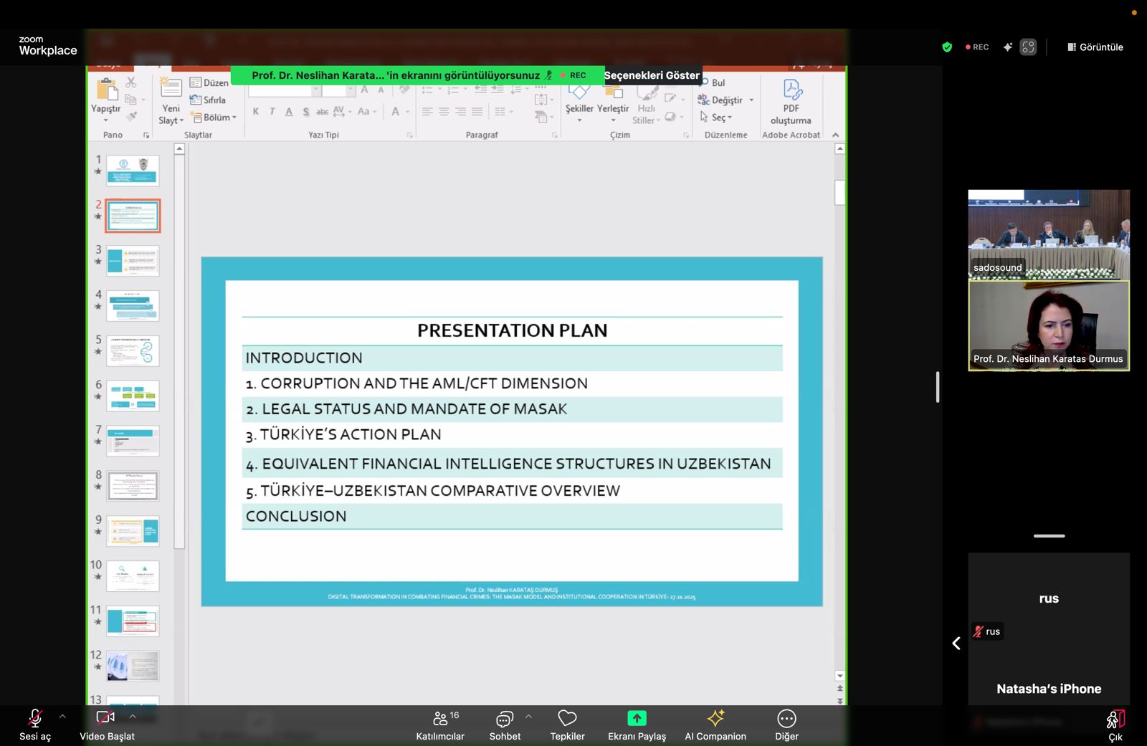Click Seçenekleri Göster to show options
This screenshot has width=1147, height=746.
point(651,75)
